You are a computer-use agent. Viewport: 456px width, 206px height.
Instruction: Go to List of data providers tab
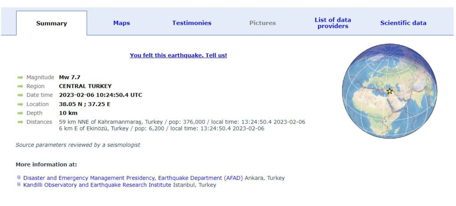[x=333, y=23]
